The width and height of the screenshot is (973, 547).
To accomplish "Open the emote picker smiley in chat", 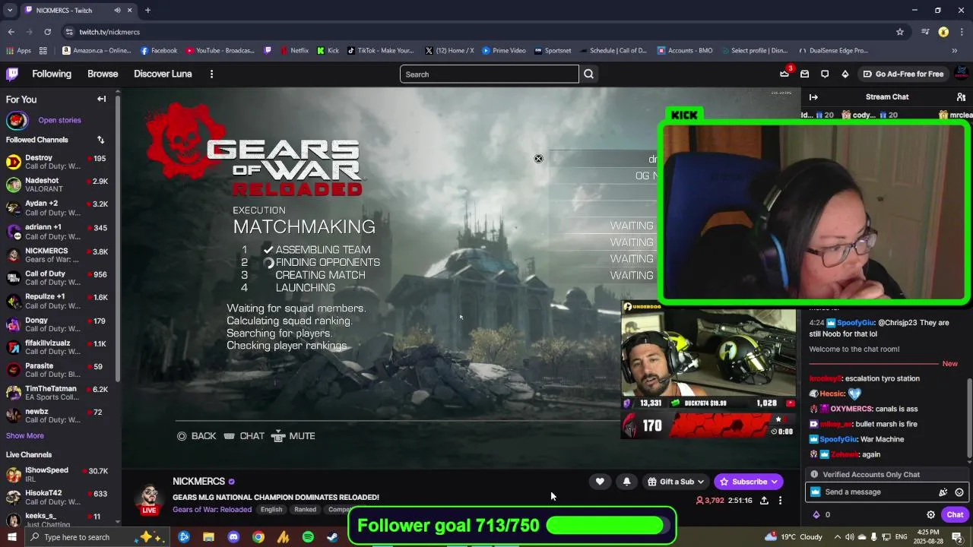I will [x=959, y=492].
